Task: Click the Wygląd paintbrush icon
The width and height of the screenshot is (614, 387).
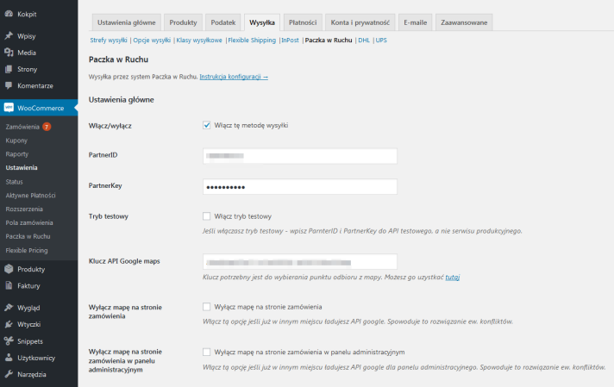Action: [x=9, y=308]
